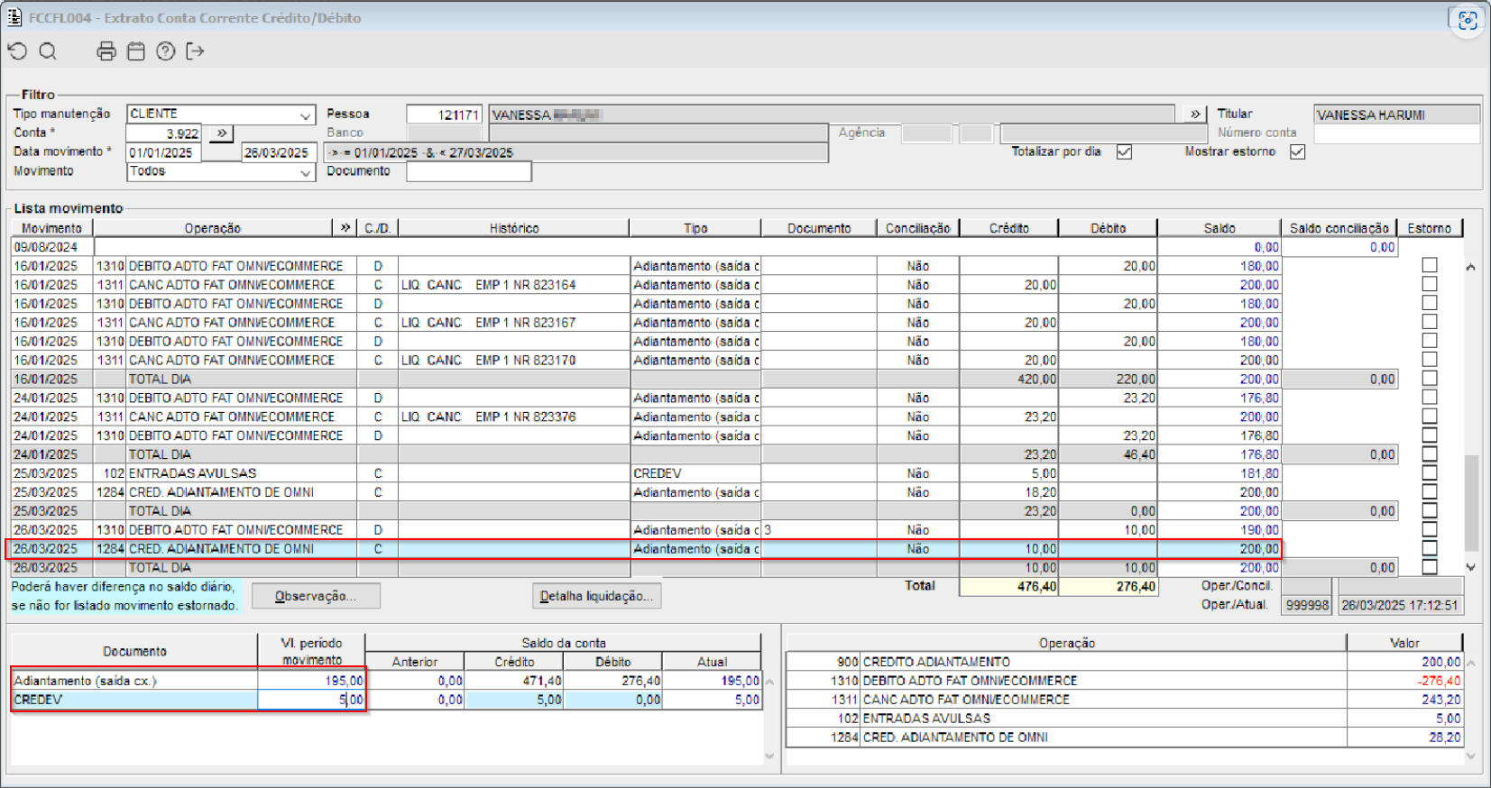
Task: Select the 1284 CRED. ADIANTAMENTO summary row
Action: point(1125,738)
